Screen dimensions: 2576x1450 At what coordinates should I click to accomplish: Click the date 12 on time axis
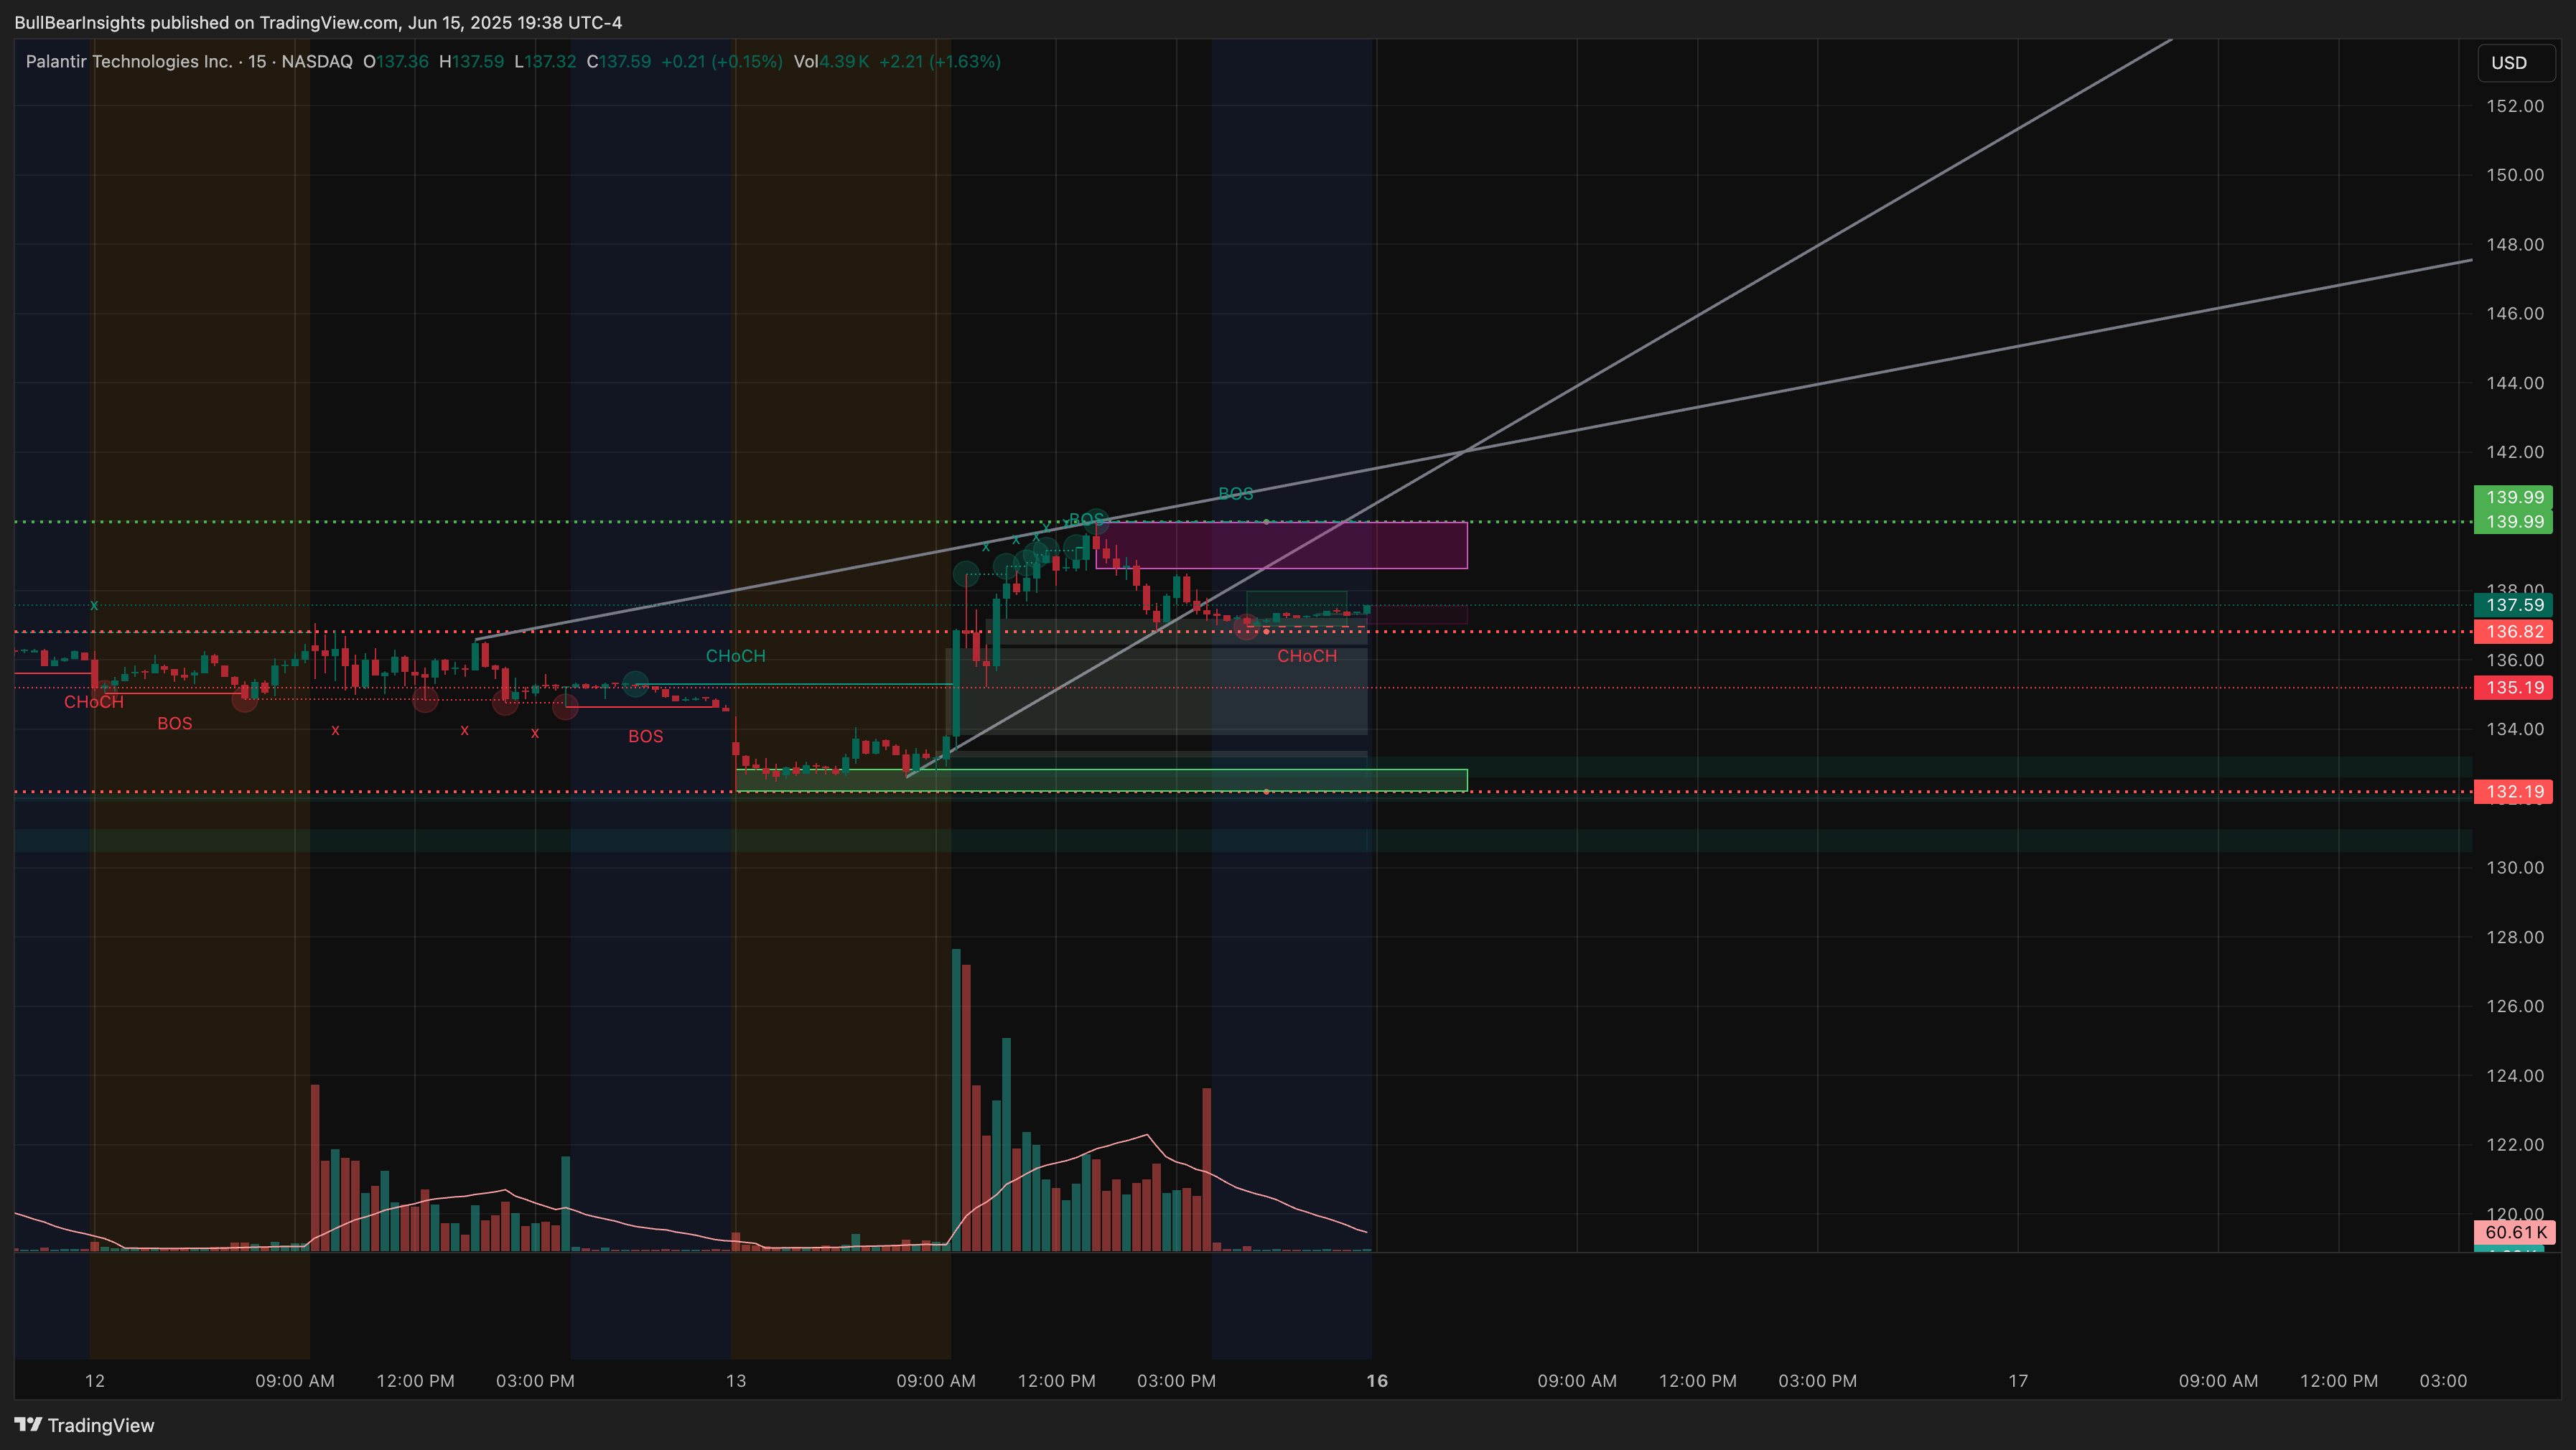tap(95, 1381)
